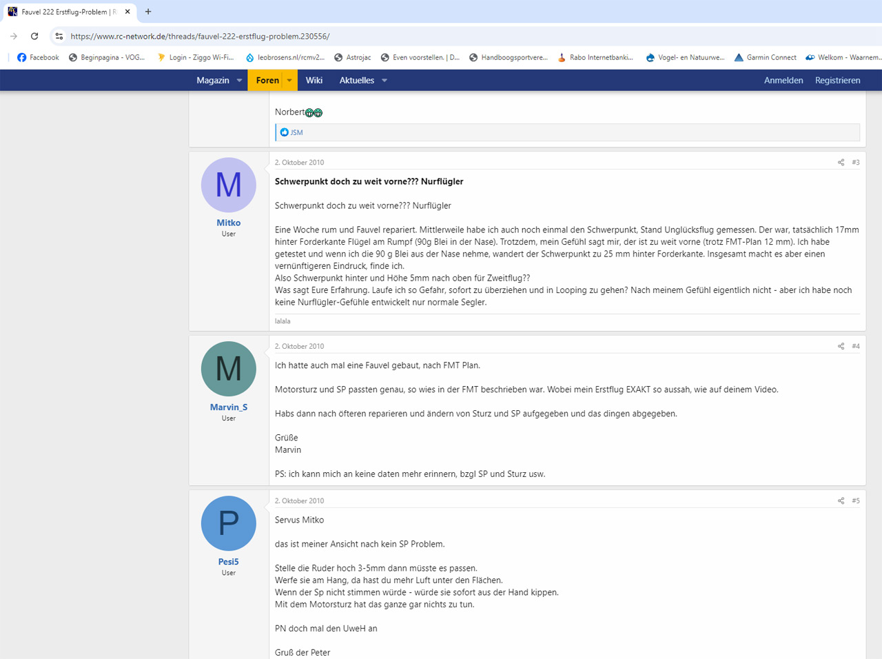Click Mitko's purple avatar
The width and height of the screenshot is (882, 659).
pyautogui.click(x=229, y=185)
